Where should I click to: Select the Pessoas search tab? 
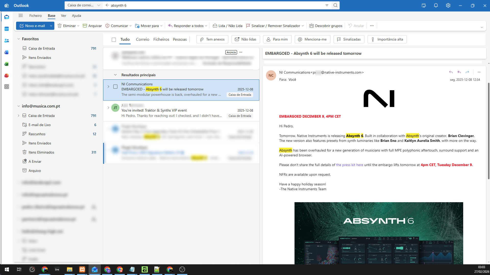click(180, 39)
